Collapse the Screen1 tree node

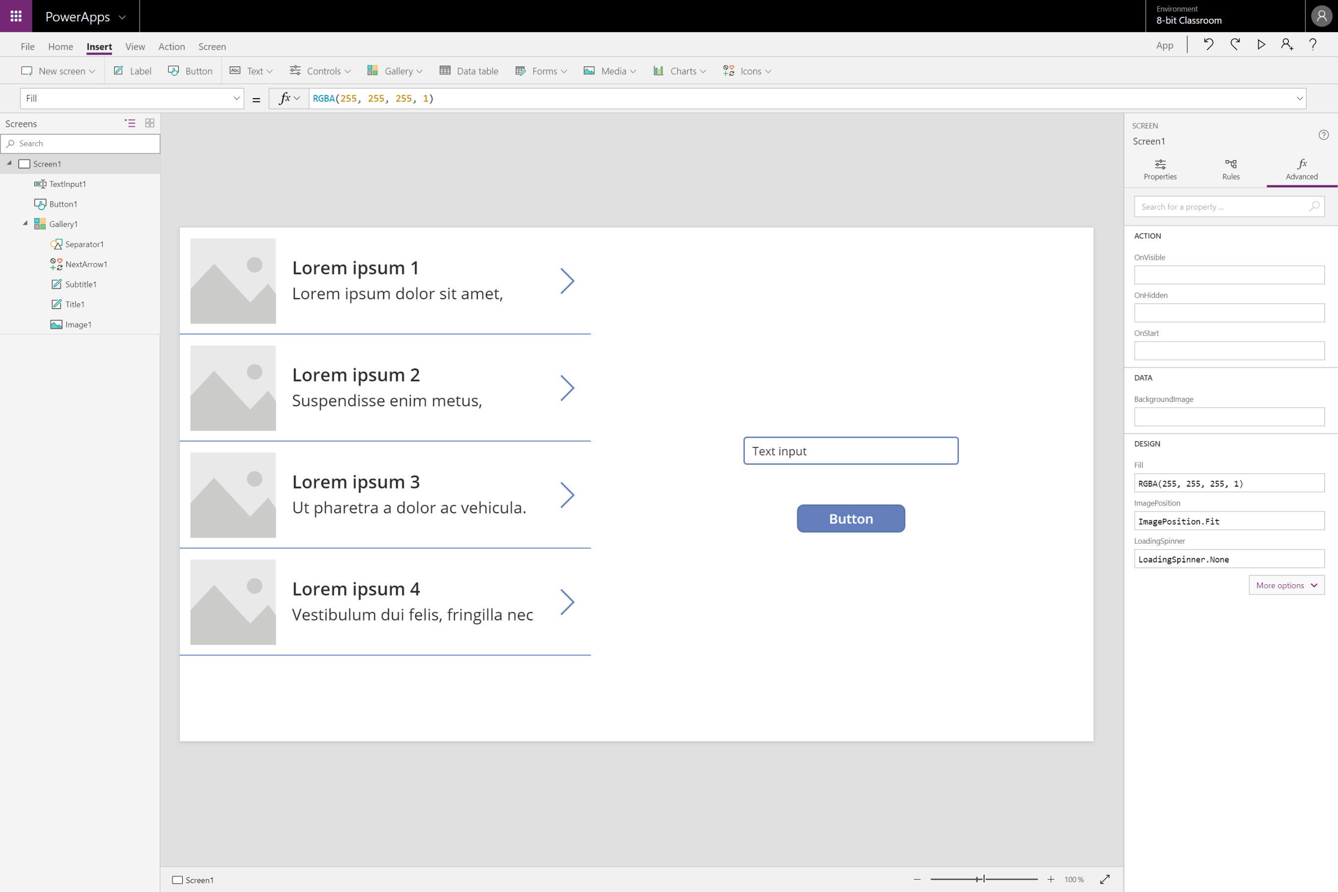tap(9, 163)
